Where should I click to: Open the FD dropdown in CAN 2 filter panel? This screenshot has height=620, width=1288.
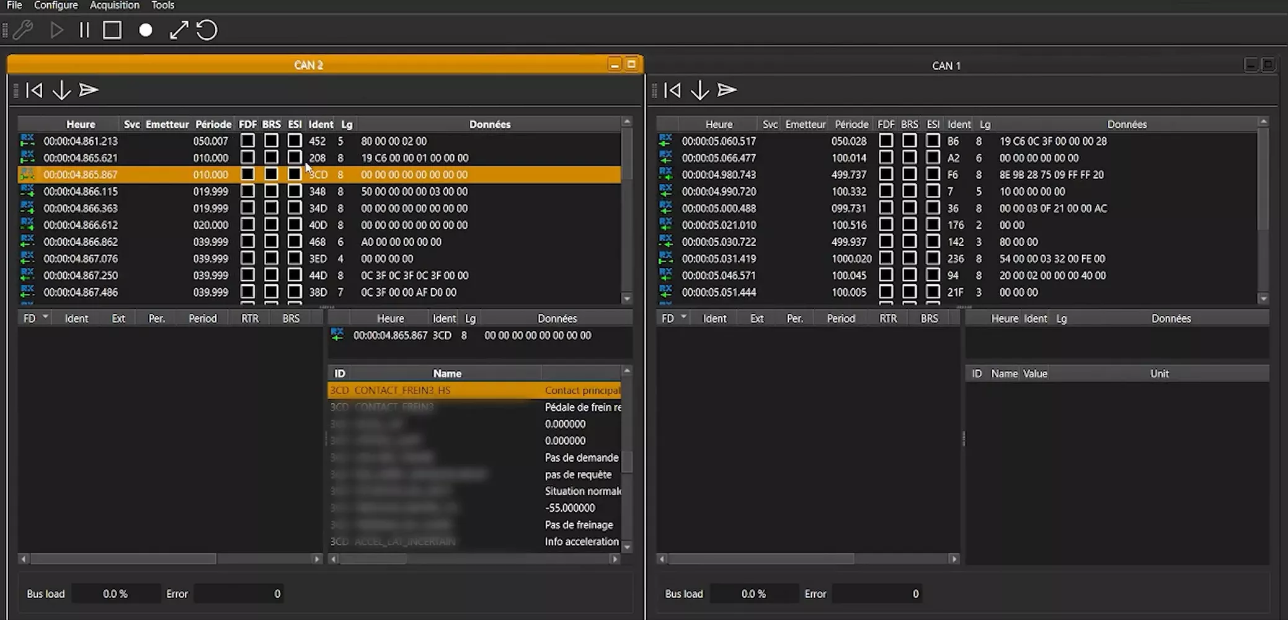click(x=45, y=317)
